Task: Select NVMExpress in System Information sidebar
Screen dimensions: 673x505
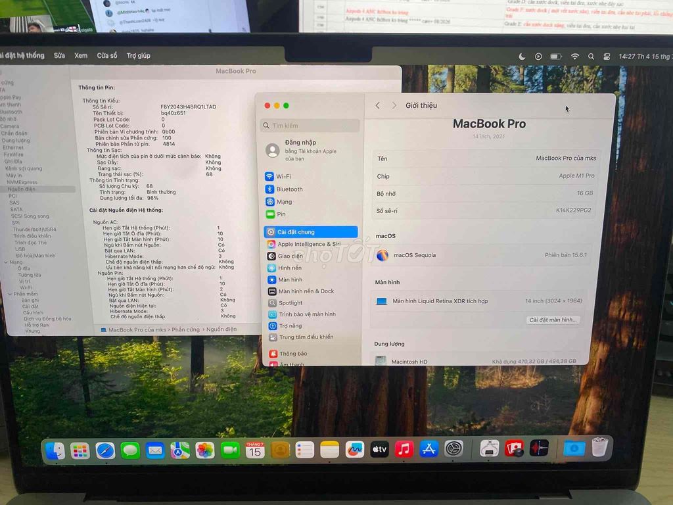Action: click(x=22, y=182)
